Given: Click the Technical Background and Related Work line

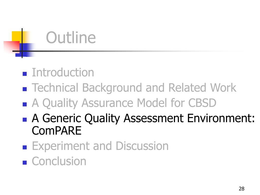Looking at the screenshot, I should point(134,88).
